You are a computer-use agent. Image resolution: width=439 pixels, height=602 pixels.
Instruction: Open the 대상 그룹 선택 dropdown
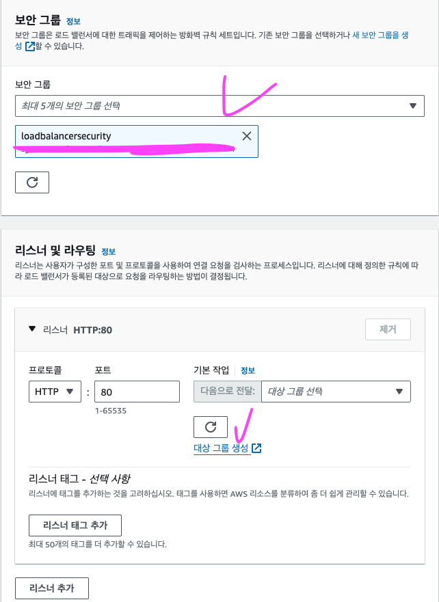click(x=336, y=392)
